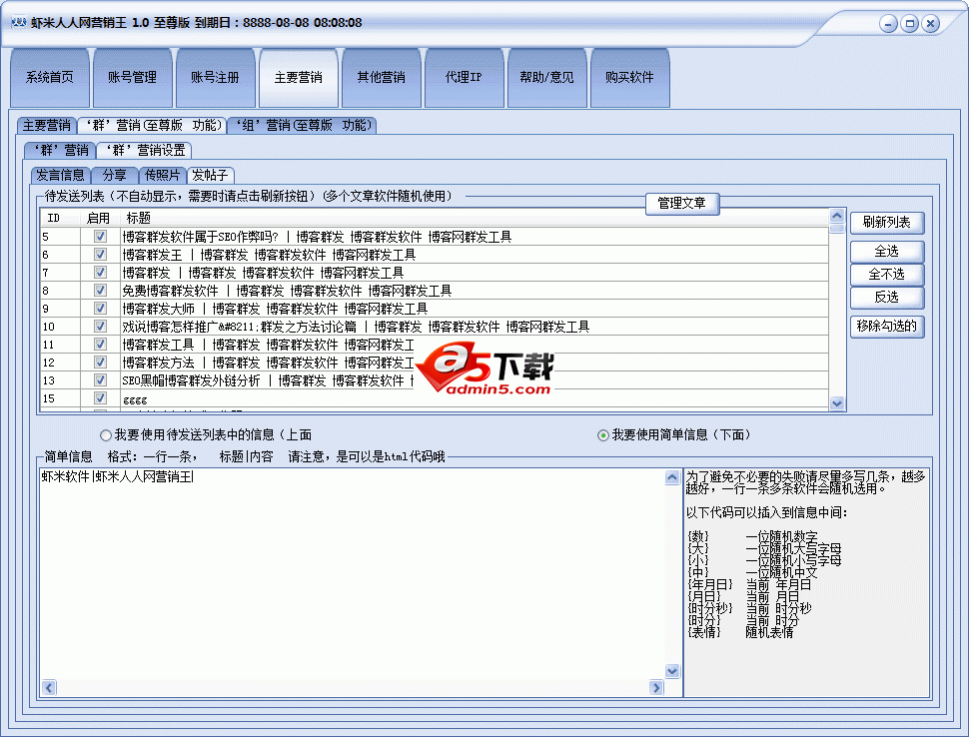Select row titled 博客群发大师
Viewport: 969px width, 737px height.
[435, 309]
